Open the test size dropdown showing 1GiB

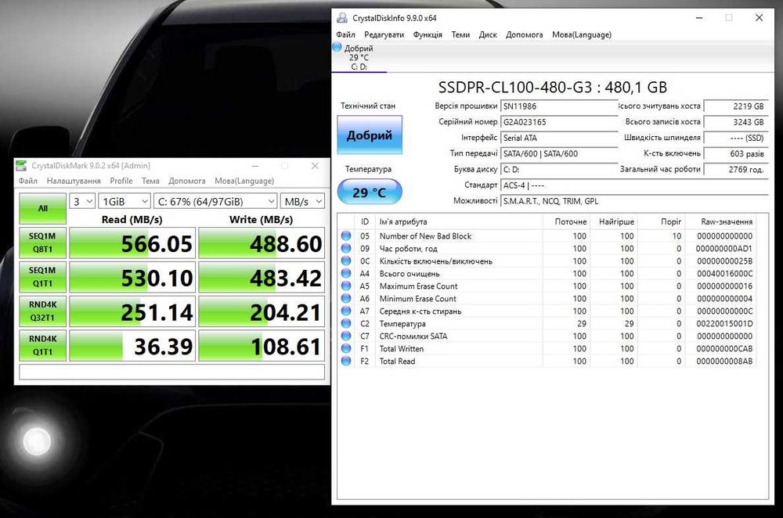pyautogui.click(x=124, y=202)
